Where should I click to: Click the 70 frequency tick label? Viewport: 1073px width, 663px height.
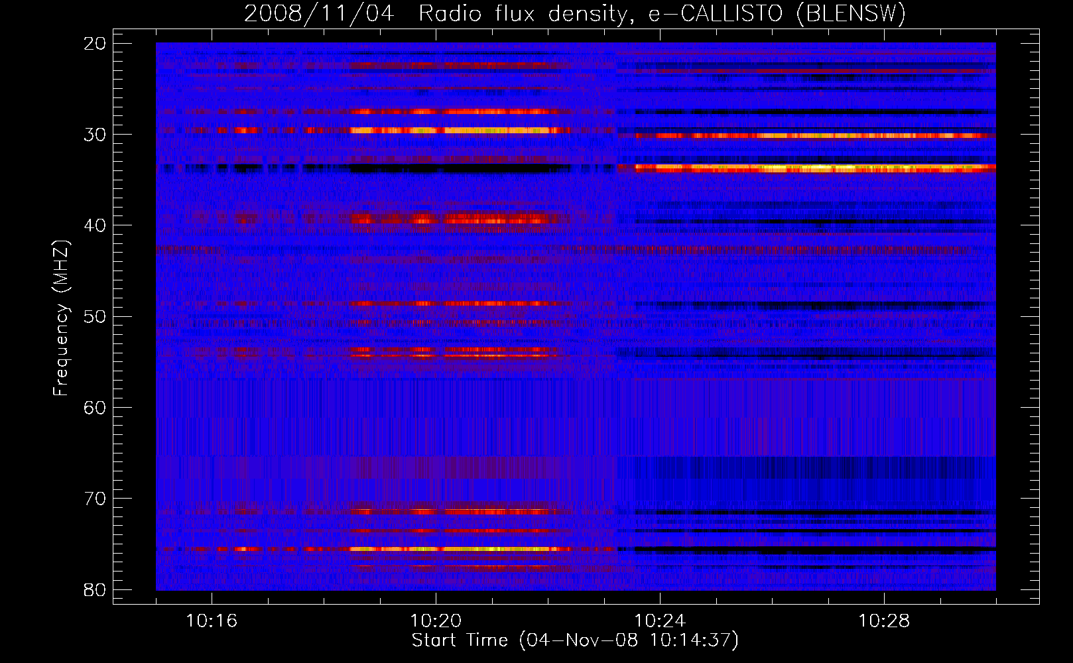95,498
